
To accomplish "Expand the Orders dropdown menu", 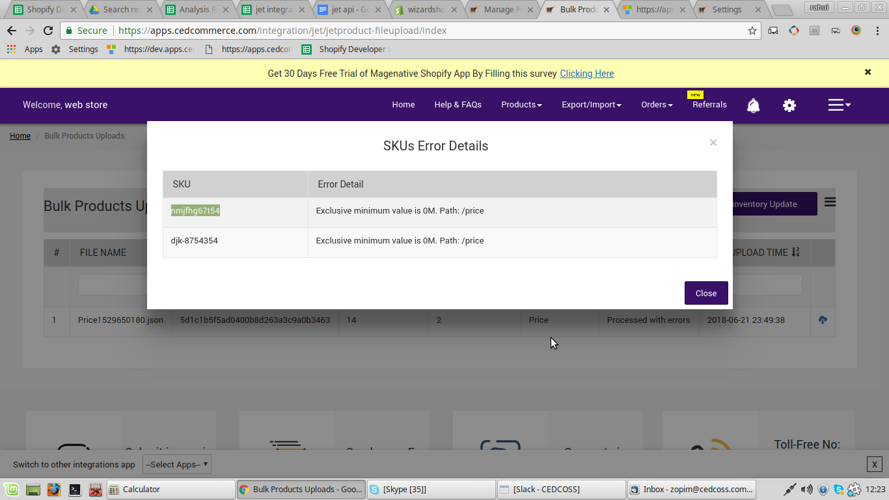I will point(657,105).
